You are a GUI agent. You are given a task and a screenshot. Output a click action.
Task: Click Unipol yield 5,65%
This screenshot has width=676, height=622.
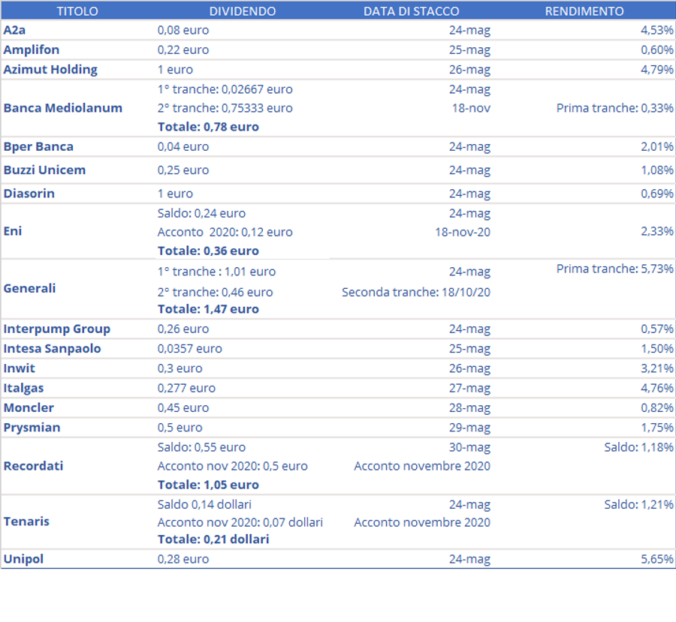pos(656,559)
